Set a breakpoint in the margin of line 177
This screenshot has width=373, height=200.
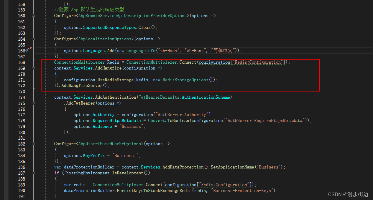point(6,115)
